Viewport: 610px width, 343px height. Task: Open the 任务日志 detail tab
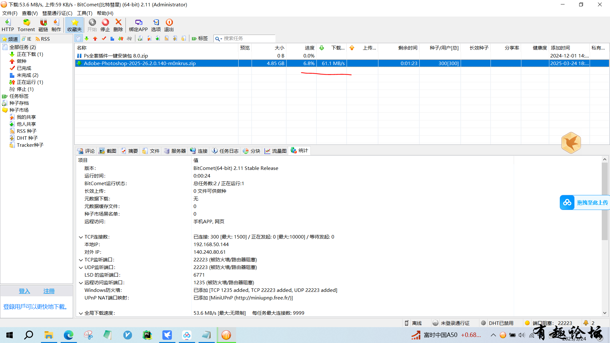coord(225,151)
